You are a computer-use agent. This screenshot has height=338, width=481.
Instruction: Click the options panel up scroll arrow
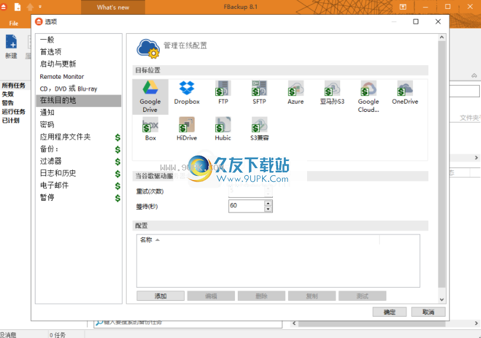[442, 37]
